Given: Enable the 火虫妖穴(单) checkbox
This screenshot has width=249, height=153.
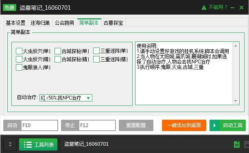Looking at the screenshot, I should click(x=19, y=51).
